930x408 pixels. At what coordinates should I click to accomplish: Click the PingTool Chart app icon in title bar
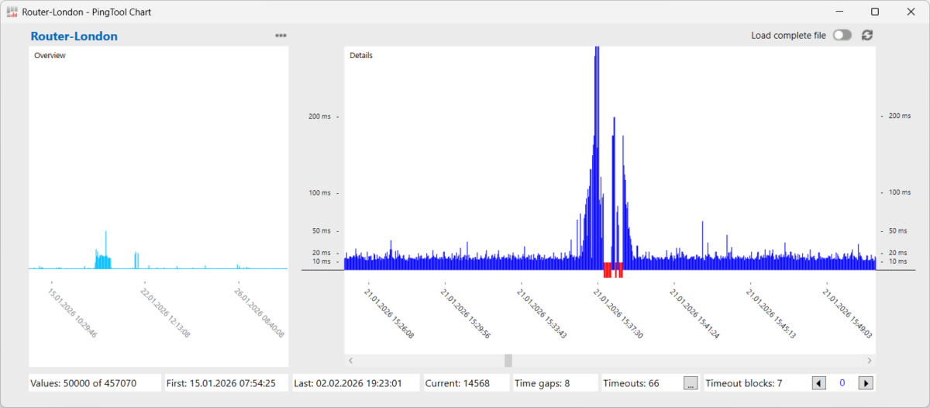(x=12, y=12)
